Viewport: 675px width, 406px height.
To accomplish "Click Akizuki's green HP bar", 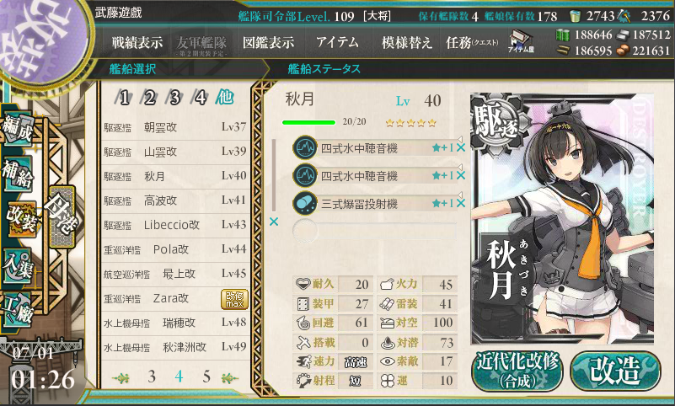I will click(308, 123).
